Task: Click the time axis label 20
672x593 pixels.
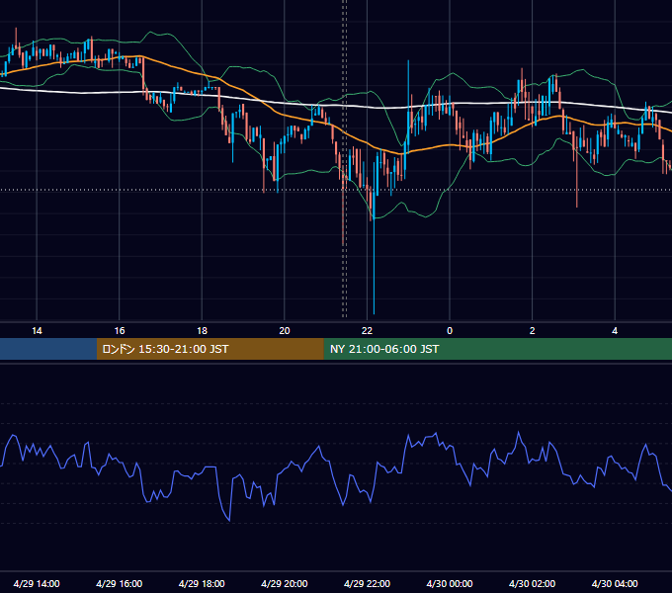Action: coord(285,331)
